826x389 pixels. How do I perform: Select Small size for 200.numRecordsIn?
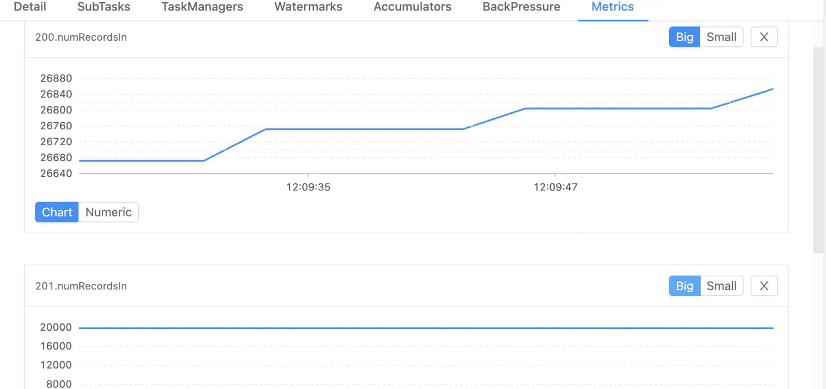(x=721, y=37)
